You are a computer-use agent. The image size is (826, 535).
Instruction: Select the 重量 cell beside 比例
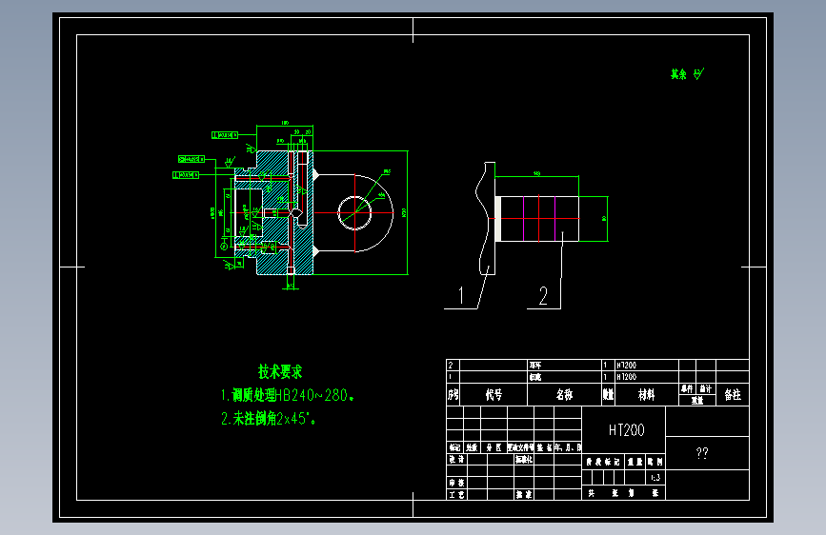click(635, 462)
